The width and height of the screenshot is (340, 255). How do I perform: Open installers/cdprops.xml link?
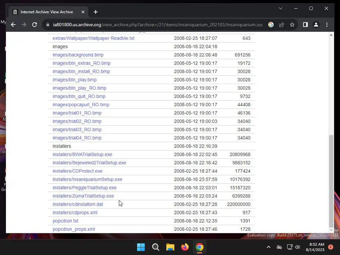point(75,212)
